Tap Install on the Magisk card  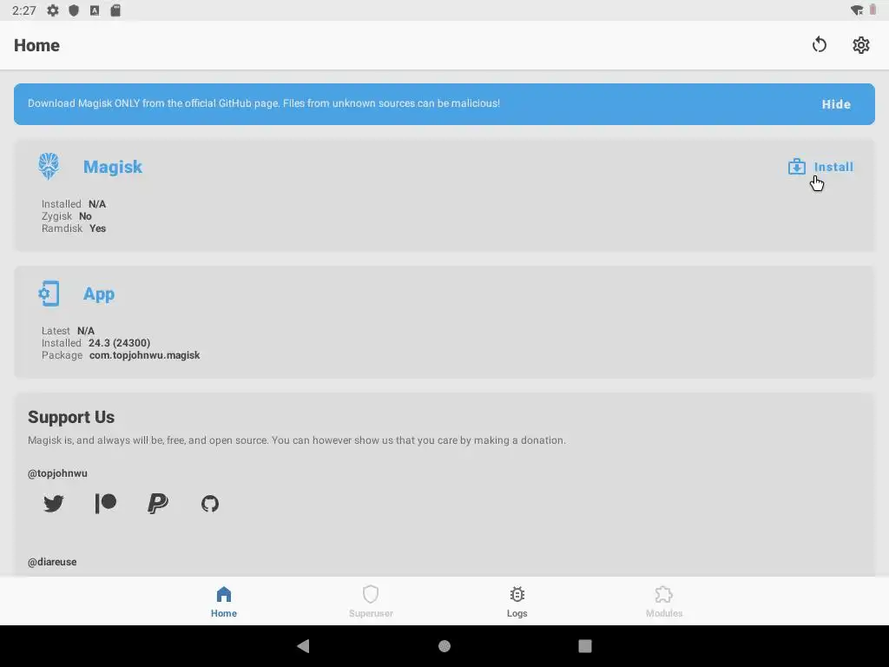coord(820,167)
